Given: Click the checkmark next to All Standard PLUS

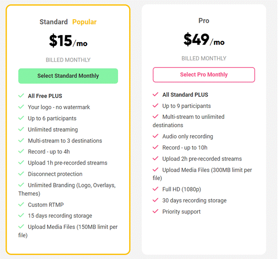Looking at the screenshot, I should (155, 94).
